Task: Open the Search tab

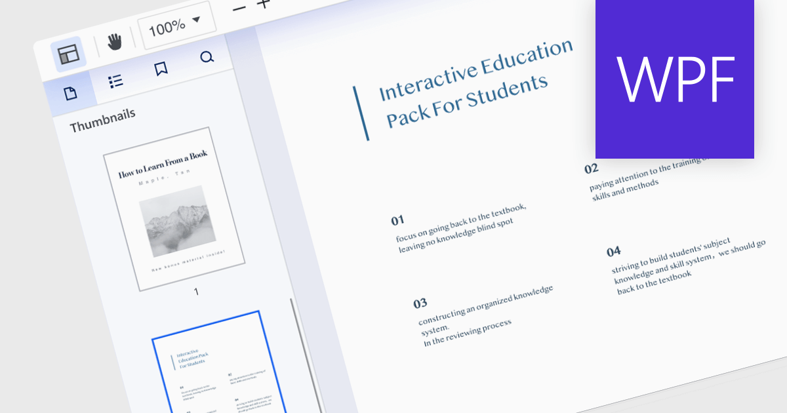Action: coord(207,58)
